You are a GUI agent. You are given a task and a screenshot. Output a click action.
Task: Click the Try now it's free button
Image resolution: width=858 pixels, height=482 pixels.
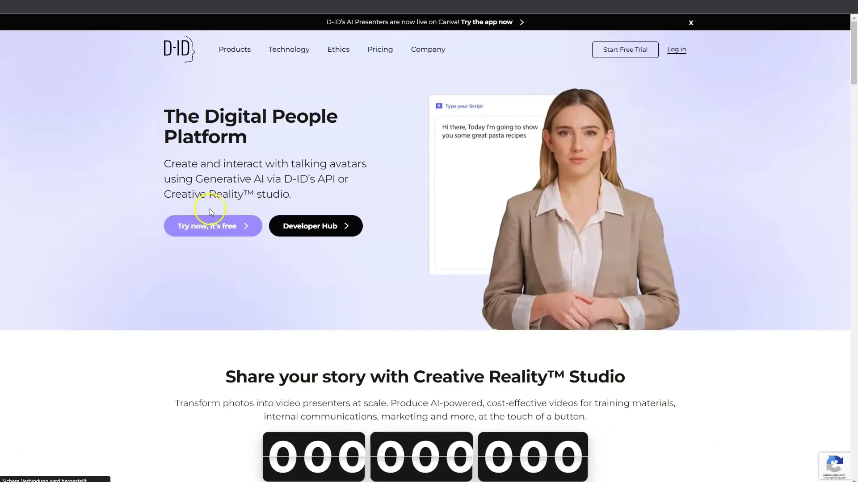[x=213, y=226]
